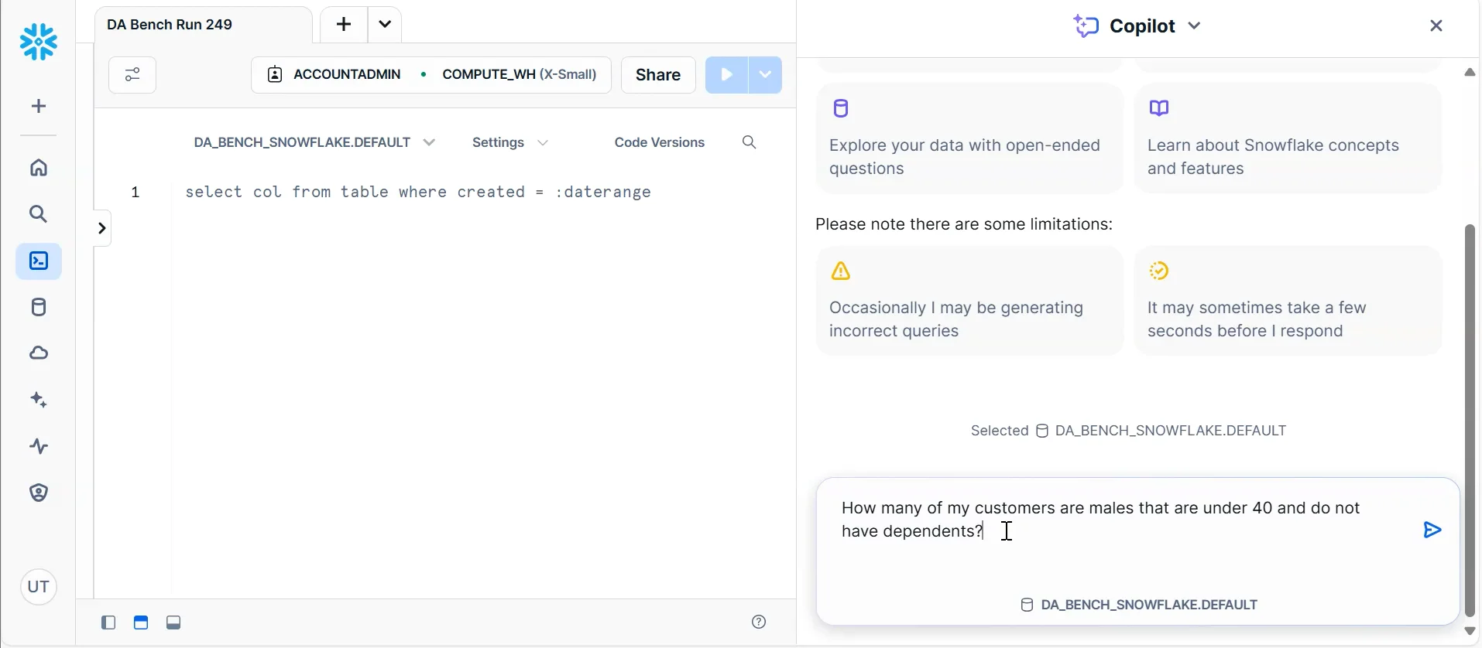Open Data database icon in sidebar
The width and height of the screenshot is (1482, 648).
point(39,307)
